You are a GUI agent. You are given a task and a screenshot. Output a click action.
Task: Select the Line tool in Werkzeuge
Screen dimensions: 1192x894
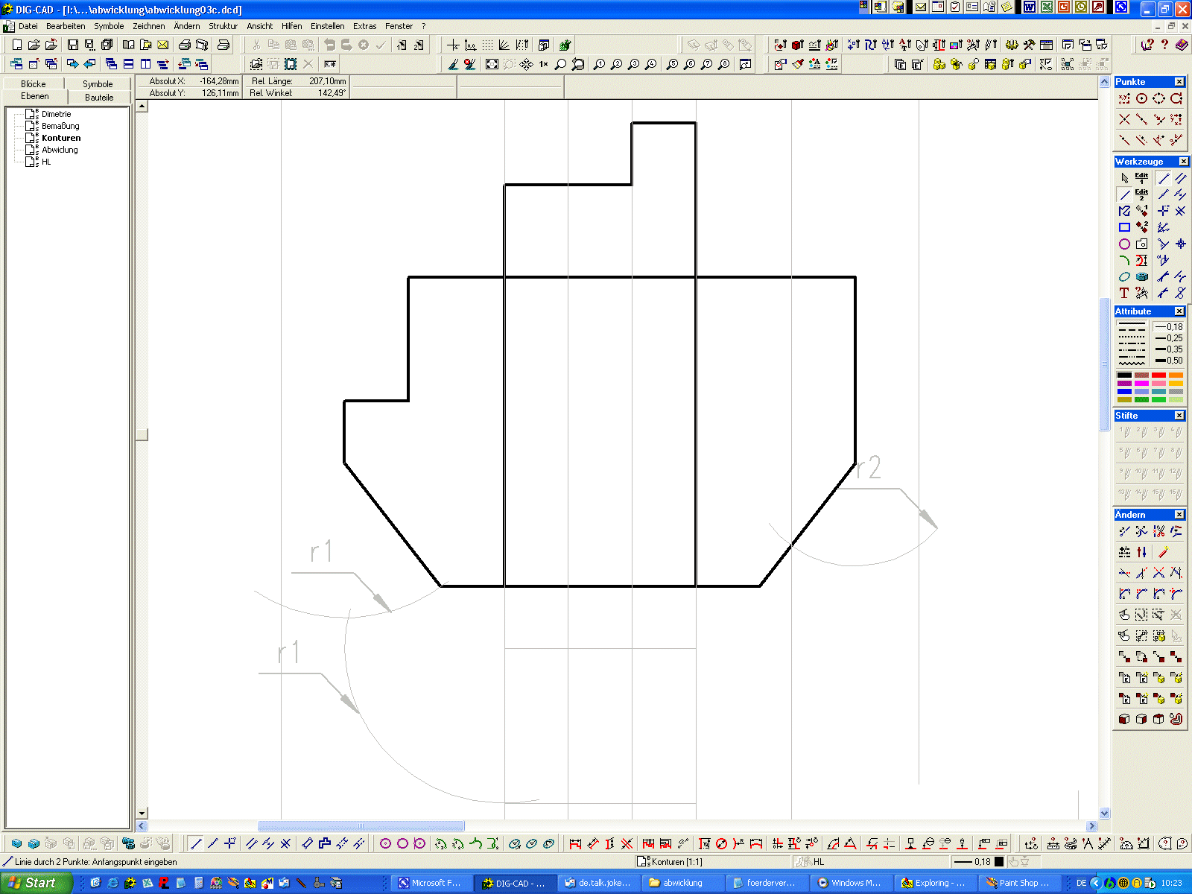tap(1124, 194)
